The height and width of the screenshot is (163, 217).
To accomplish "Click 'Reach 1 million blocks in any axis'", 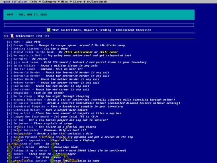I will point(69,66).
